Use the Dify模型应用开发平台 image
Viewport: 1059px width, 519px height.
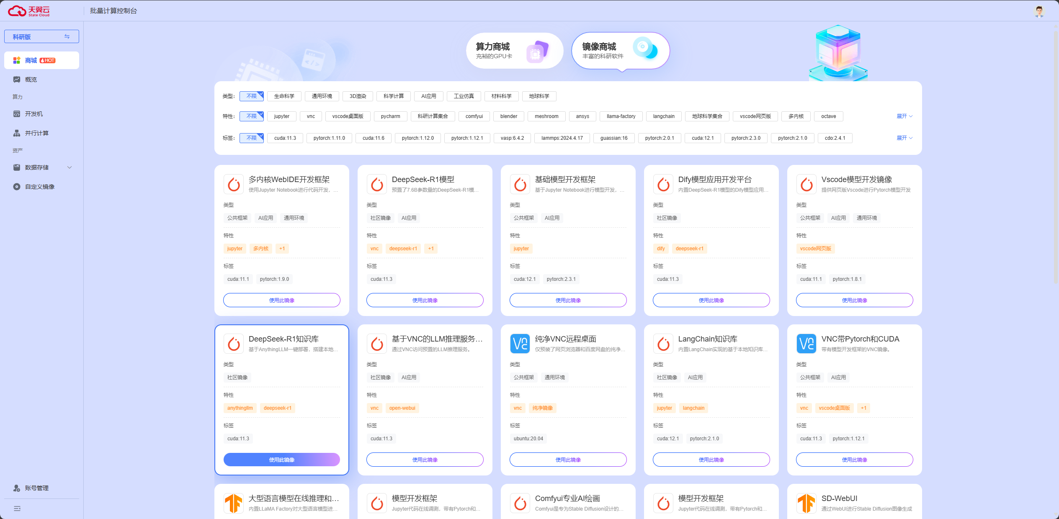(x=711, y=300)
